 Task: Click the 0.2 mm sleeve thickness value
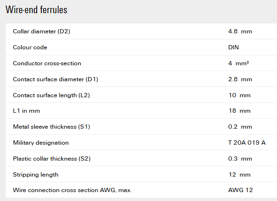240,127
